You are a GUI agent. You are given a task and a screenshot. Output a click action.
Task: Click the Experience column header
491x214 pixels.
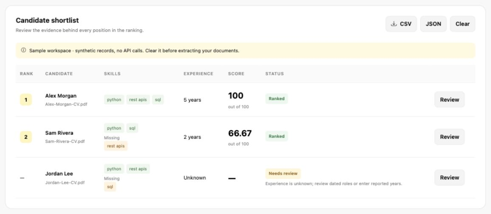pyautogui.click(x=198, y=74)
